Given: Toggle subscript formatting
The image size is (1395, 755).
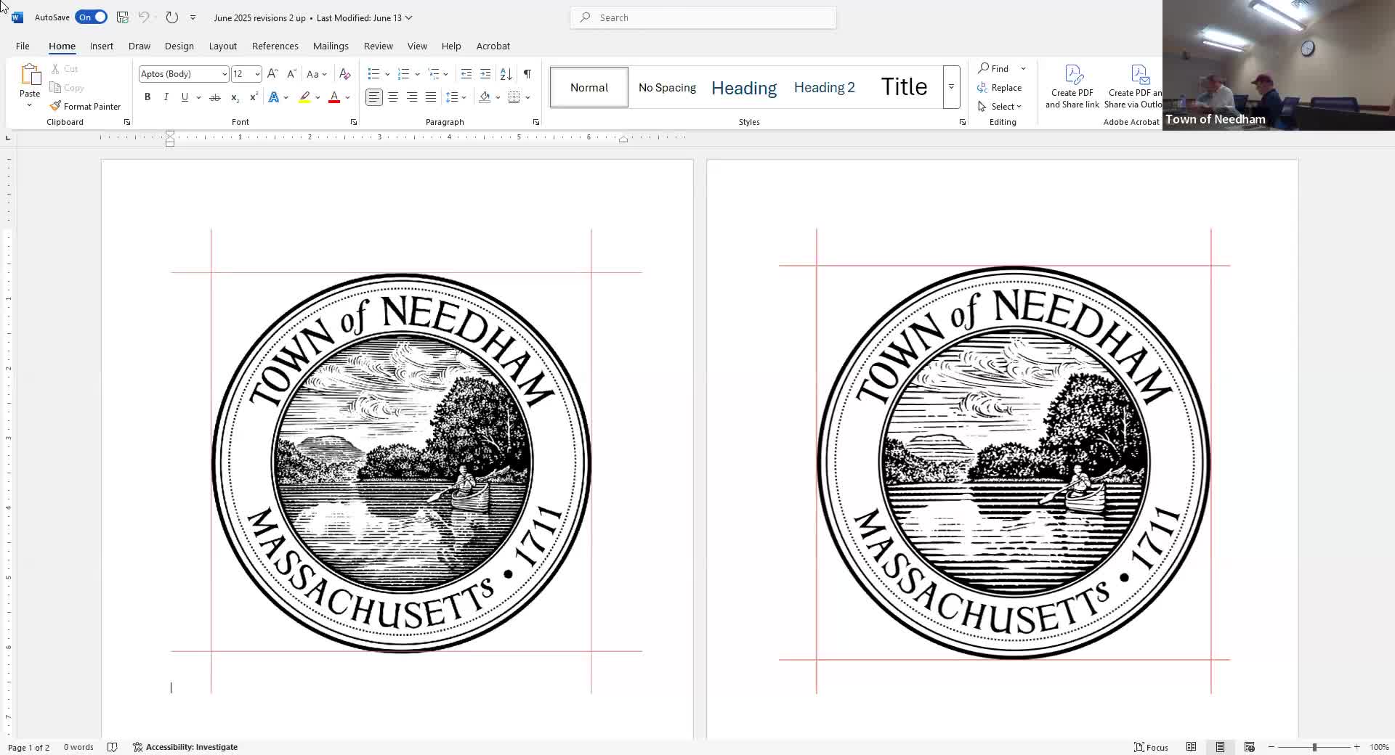Looking at the screenshot, I should [235, 97].
